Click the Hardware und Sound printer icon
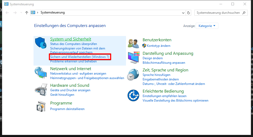The height and width of the screenshot is (137, 253). 41,90
